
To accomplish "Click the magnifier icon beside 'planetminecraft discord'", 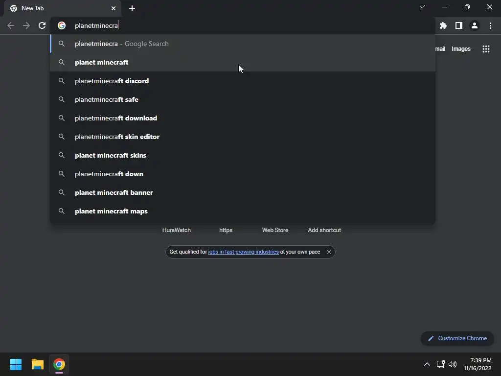I will pyautogui.click(x=62, y=81).
